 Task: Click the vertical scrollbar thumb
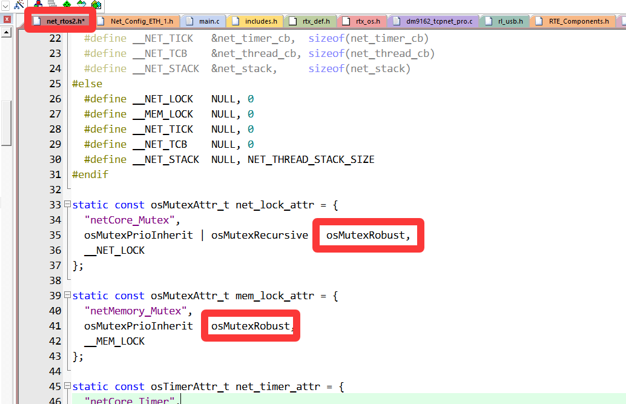tap(7, 121)
